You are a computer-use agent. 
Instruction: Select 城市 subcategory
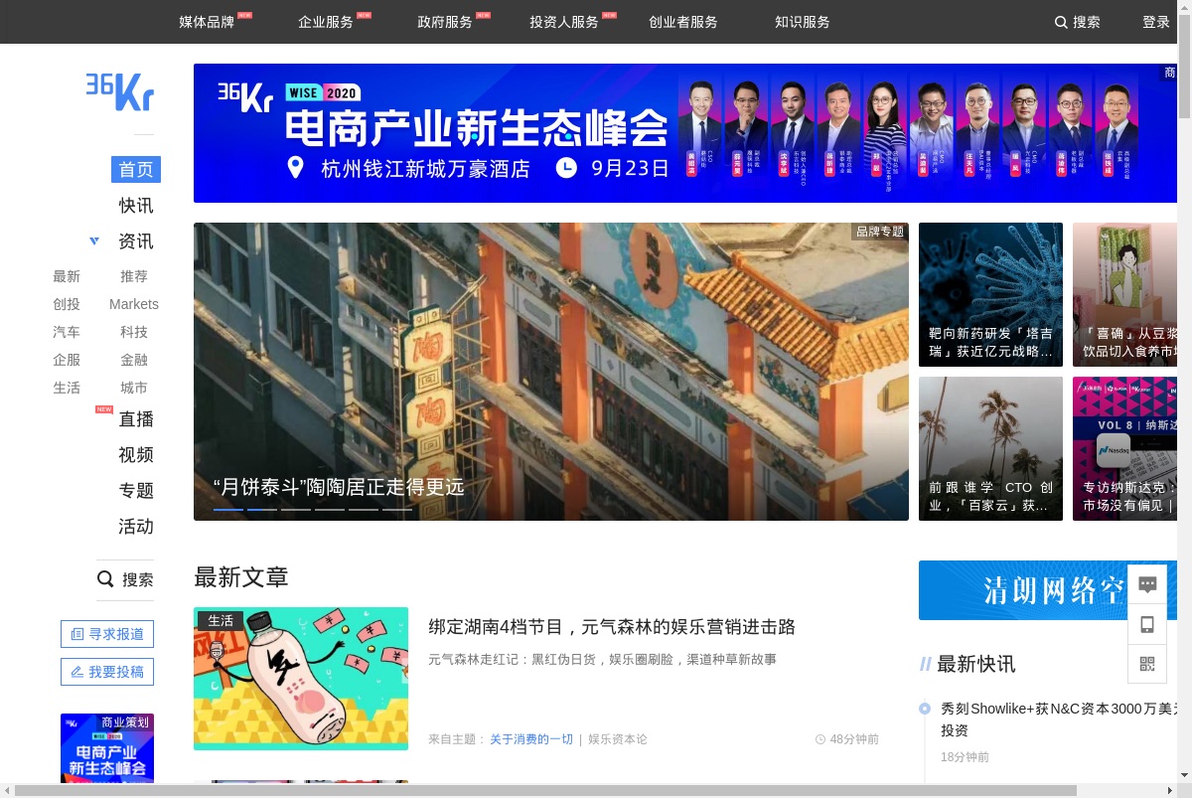[134, 388]
